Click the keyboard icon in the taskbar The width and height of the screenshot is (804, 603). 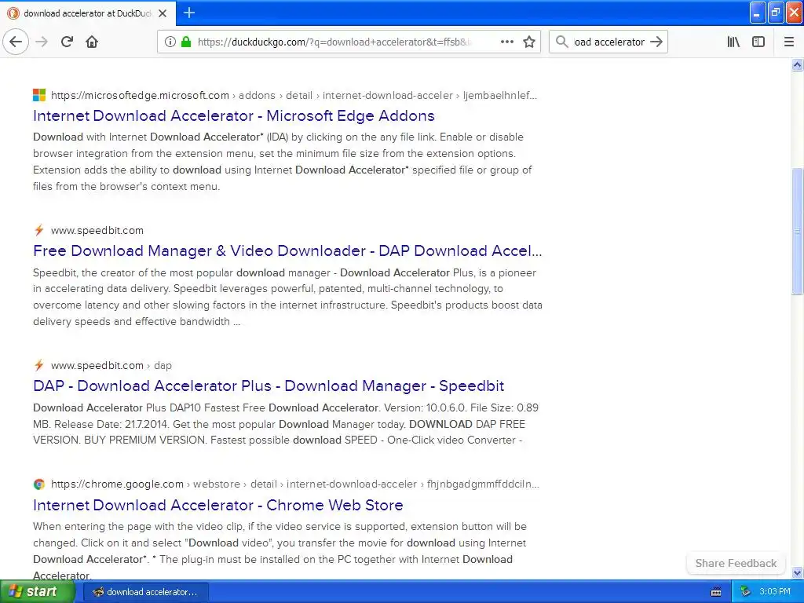click(x=716, y=592)
